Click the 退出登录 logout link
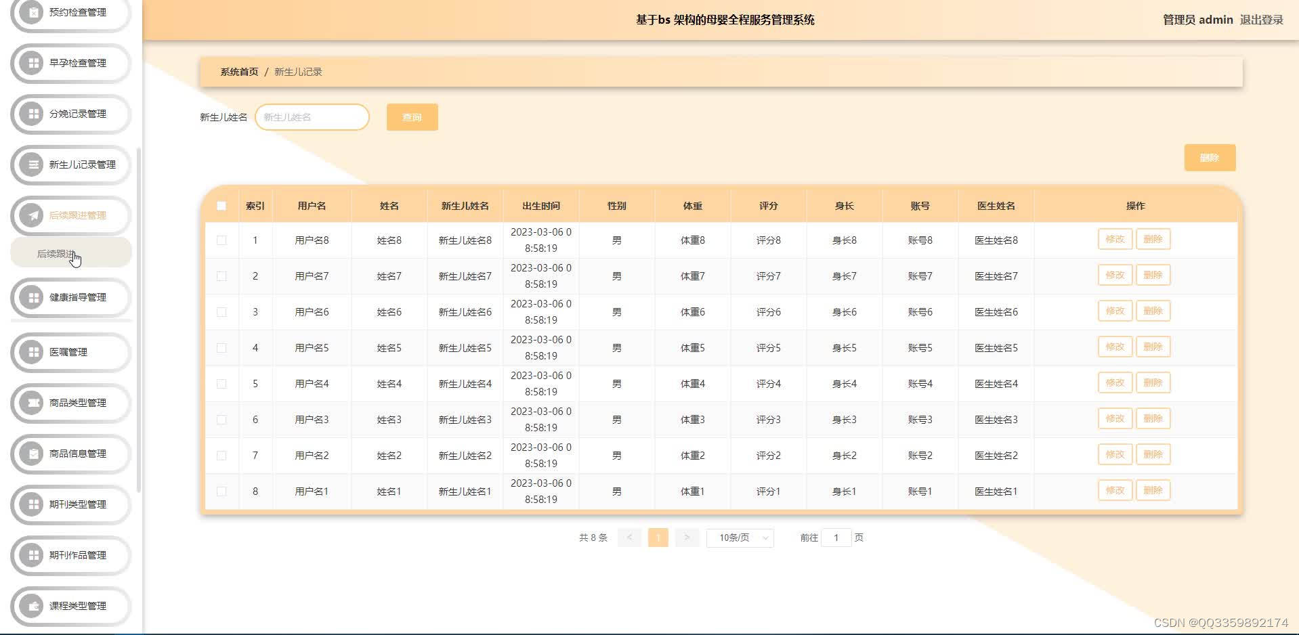Viewport: 1299px width, 635px height. [x=1261, y=20]
